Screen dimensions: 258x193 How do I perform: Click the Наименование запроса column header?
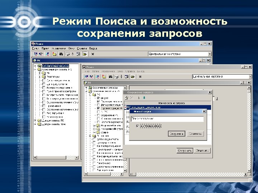168,103
